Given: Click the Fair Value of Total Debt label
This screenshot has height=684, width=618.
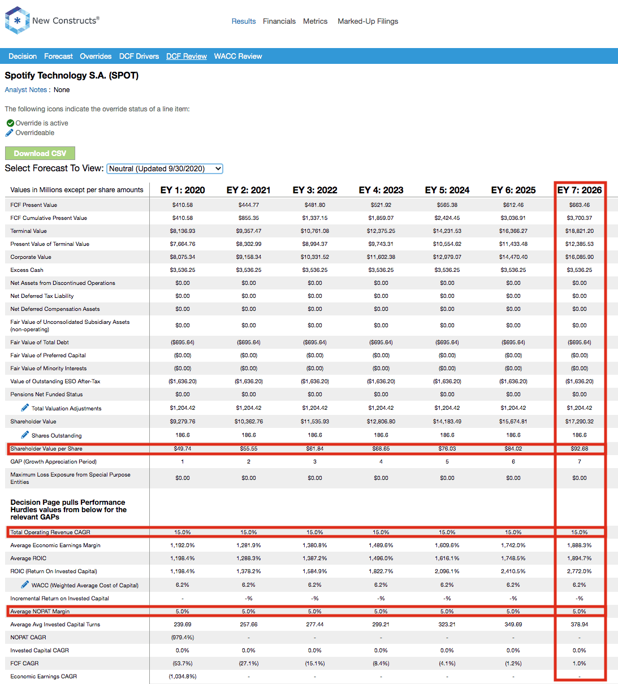Looking at the screenshot, I should click(40, 343).
